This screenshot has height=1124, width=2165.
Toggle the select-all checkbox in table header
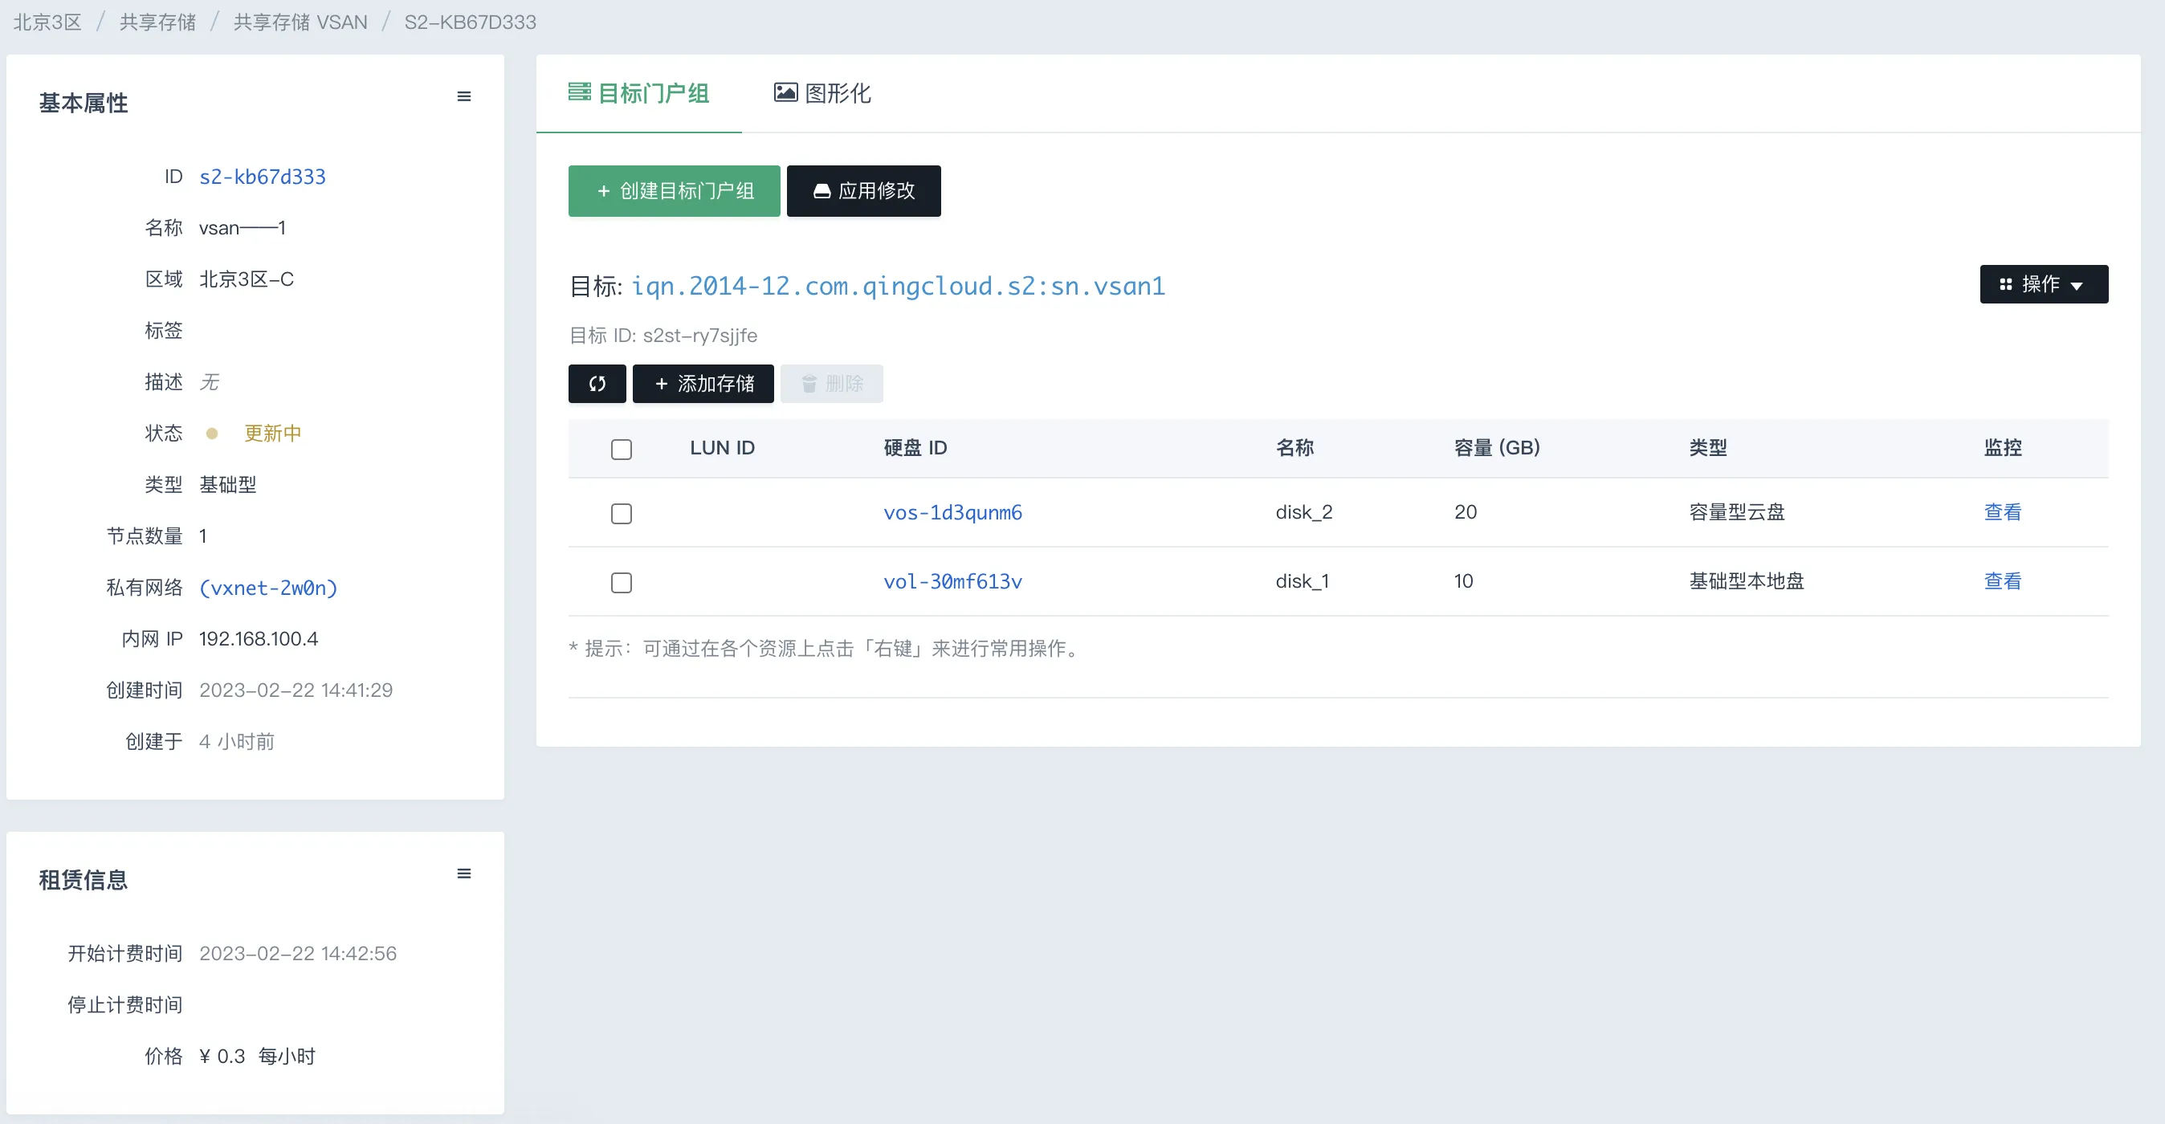(x=621, y=450)
